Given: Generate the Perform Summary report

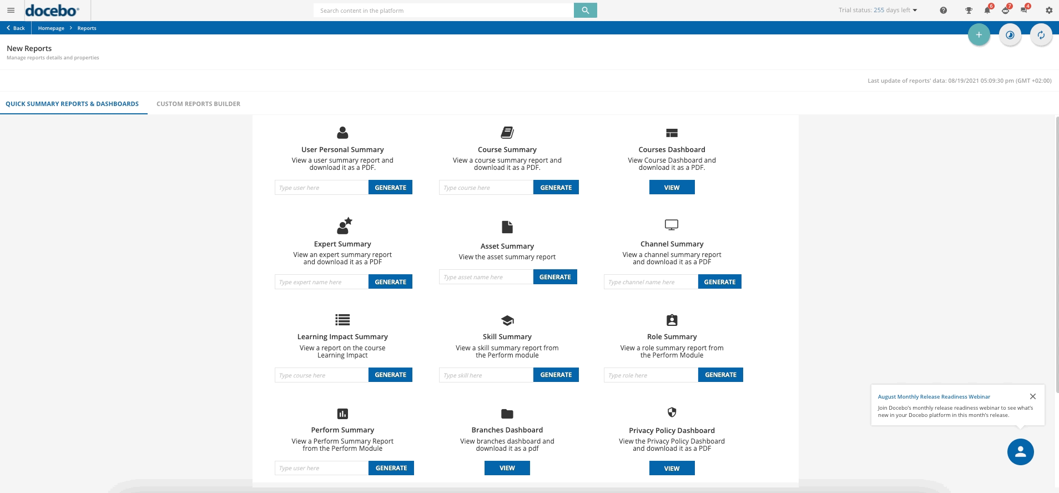Looking at the screenshot, I should [x=391, y=468].
